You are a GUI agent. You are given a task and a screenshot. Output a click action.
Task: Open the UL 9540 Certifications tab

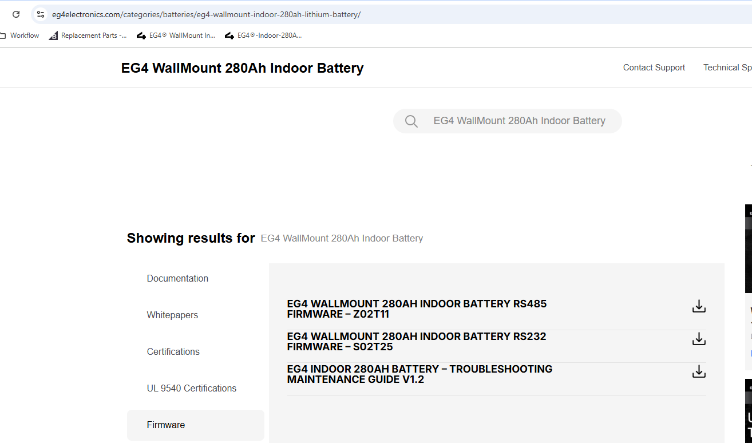[191, 388]
